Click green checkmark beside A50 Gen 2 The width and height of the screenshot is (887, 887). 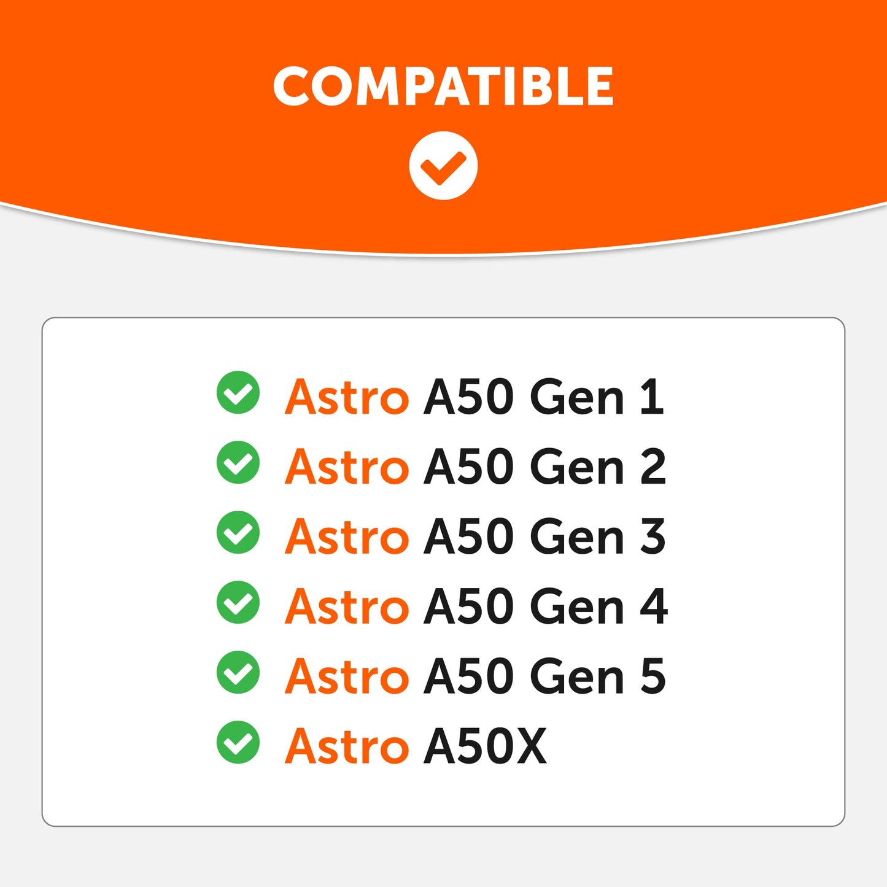tap(238, 462)
